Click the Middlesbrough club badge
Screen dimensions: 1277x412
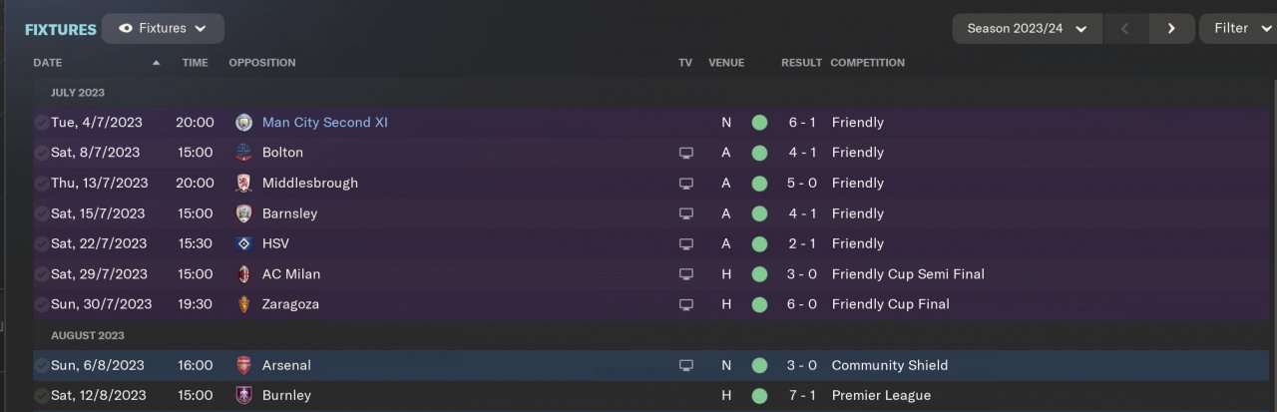[243, 183]
